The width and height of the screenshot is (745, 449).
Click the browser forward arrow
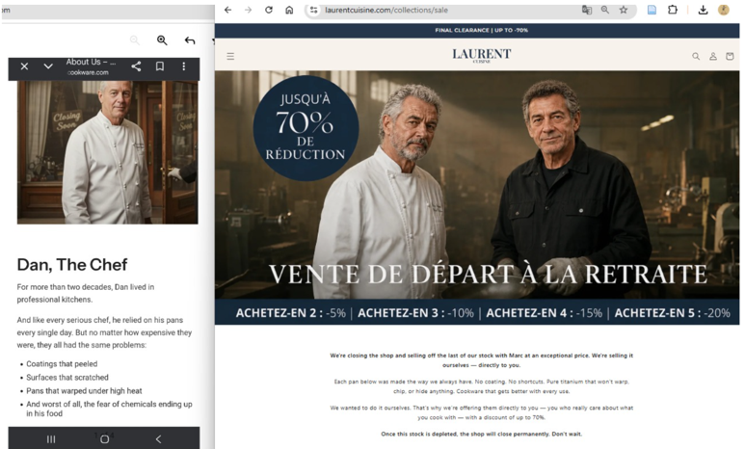point(248,10)
